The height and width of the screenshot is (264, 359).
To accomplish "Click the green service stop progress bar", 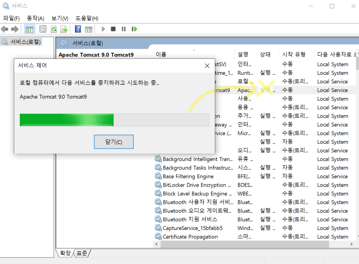I will 114,120.
